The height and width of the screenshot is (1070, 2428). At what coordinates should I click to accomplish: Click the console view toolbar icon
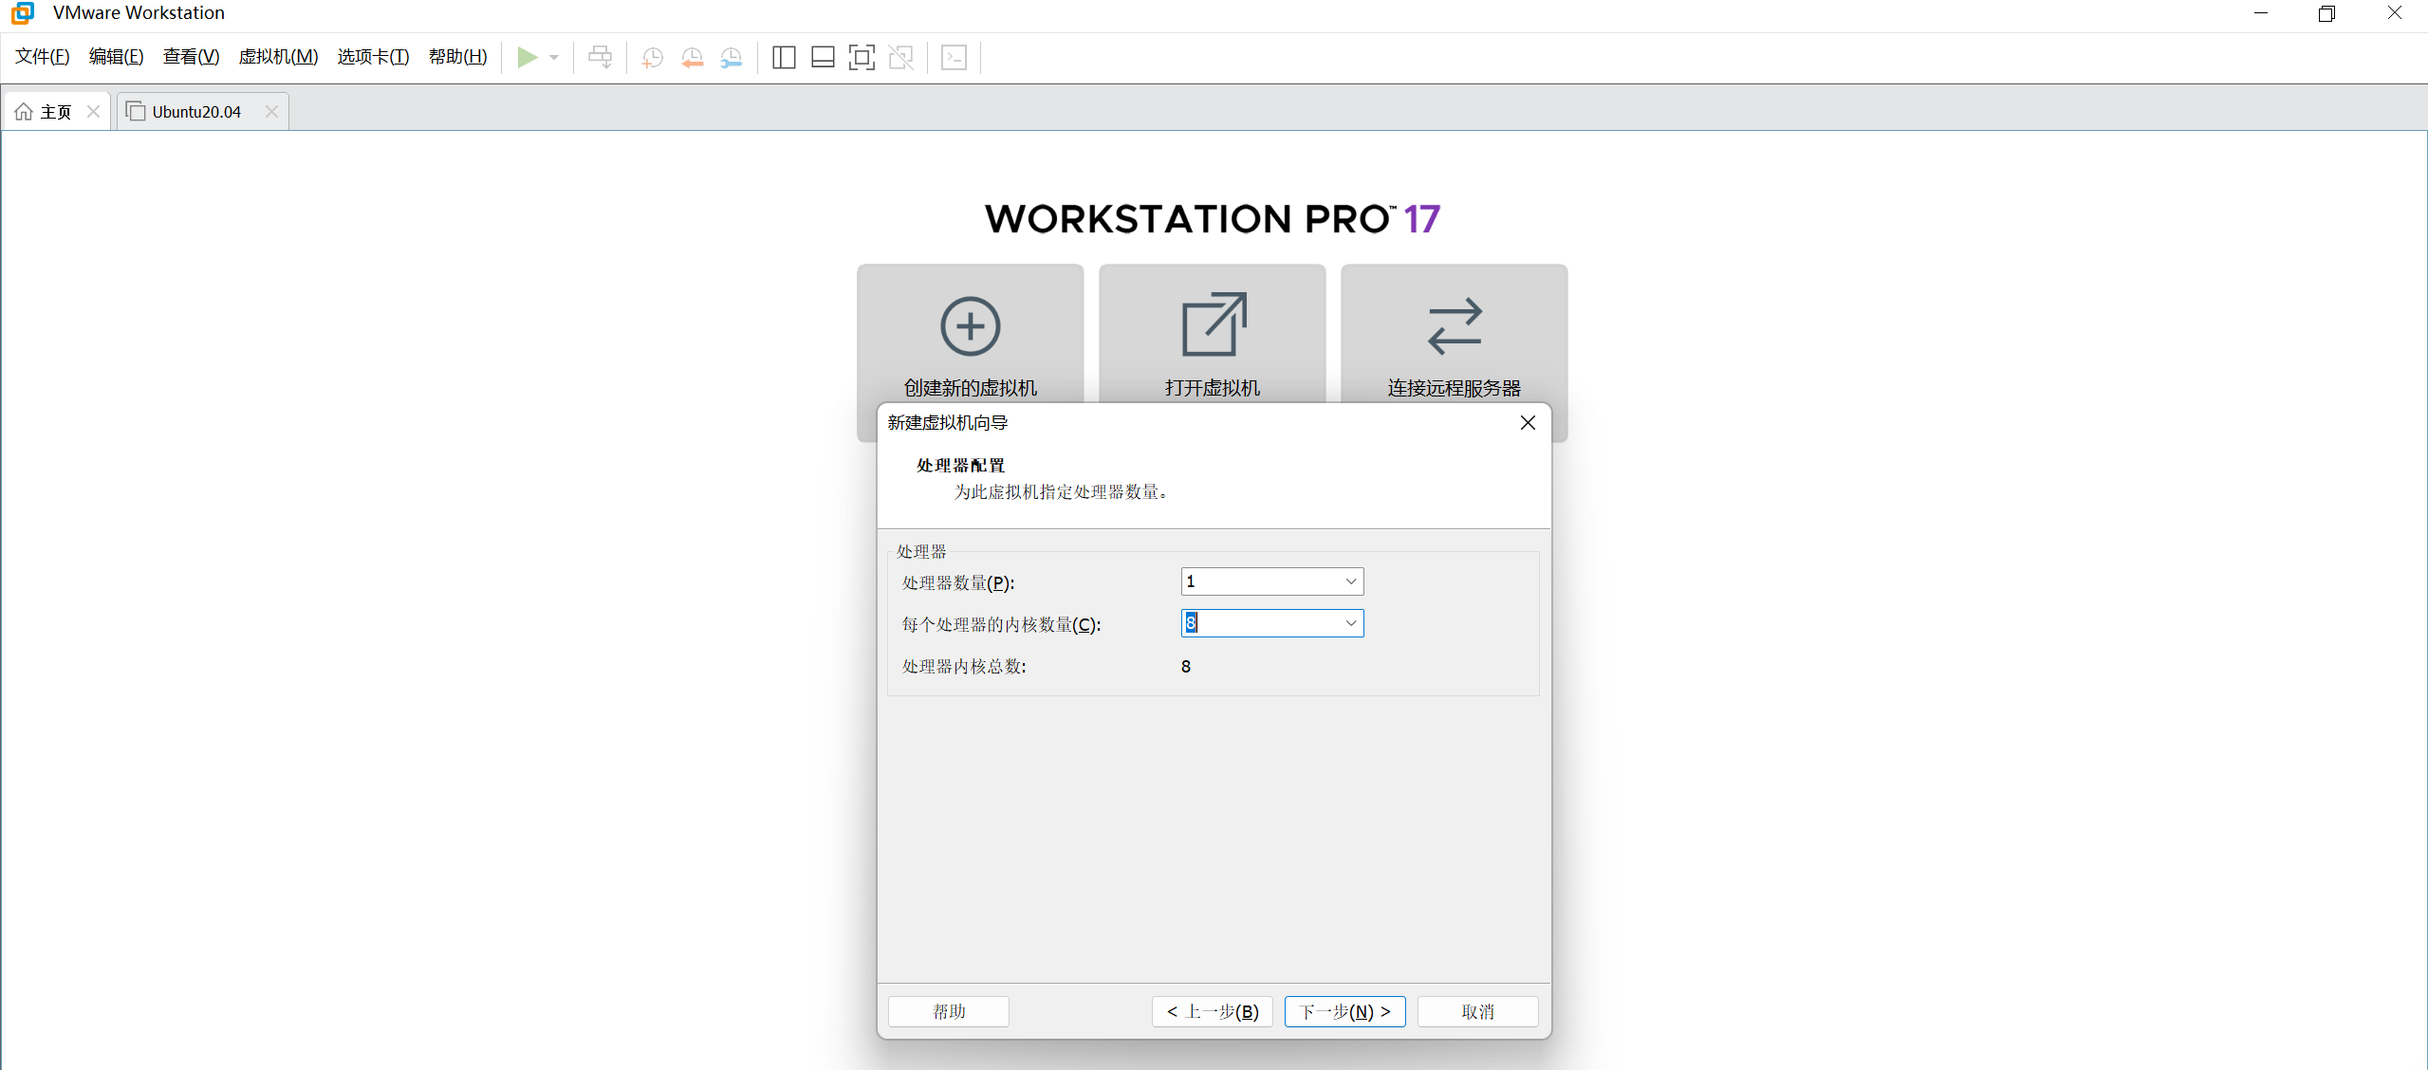pyautogui.click(x=955, y=57)
